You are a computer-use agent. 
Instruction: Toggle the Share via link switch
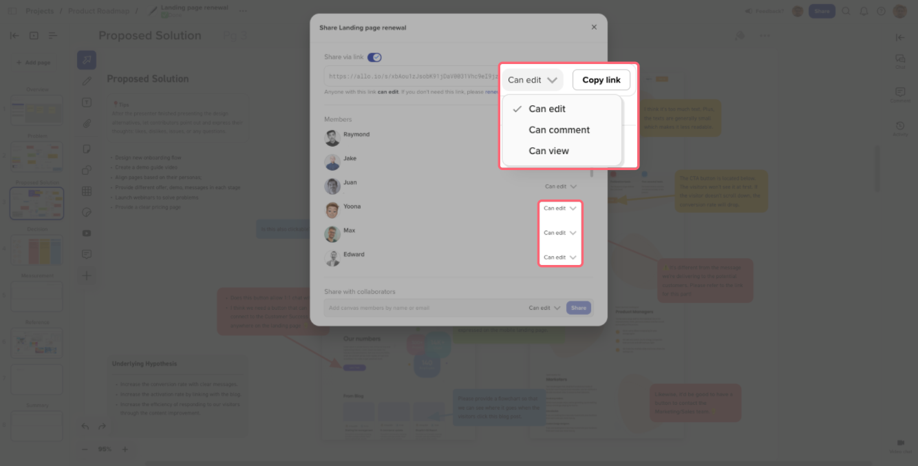pos(374,57)
